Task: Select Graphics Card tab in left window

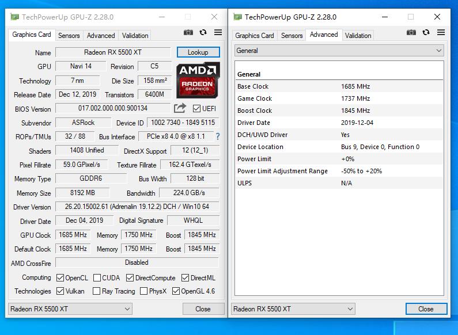Action: pyautogui.click(x=32, y=35)
